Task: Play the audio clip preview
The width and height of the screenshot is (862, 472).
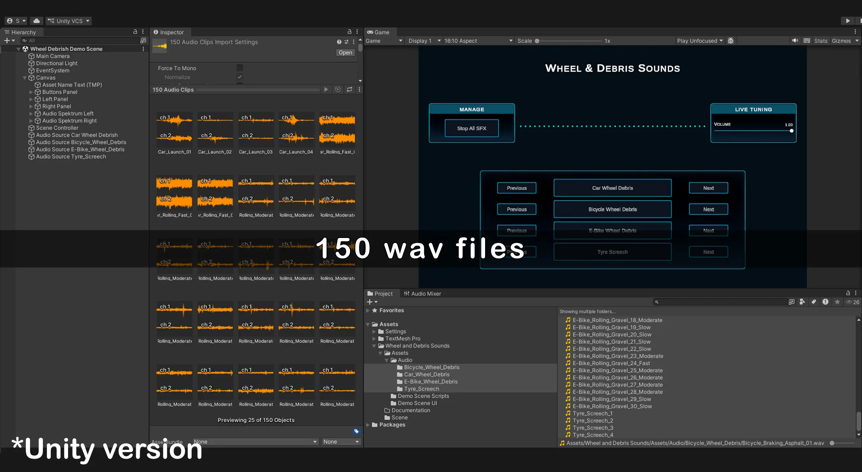Action: coord(326,90)
